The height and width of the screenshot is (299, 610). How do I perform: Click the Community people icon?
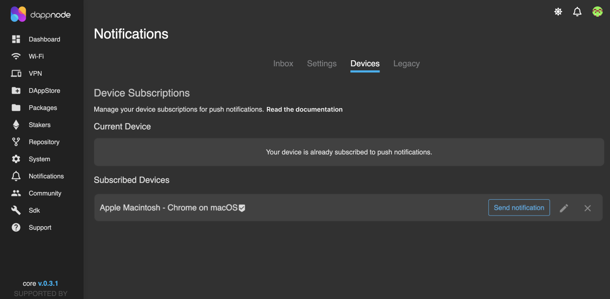tap(16, 193)
